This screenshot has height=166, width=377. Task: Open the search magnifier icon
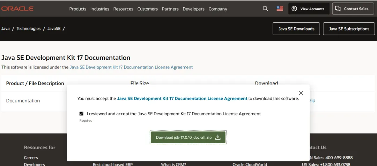[x=265, y=9]
